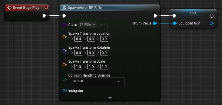Screen dimensions: 222x105
Task: Click the Spawn Transform Location pin
Action: point(64,37)
